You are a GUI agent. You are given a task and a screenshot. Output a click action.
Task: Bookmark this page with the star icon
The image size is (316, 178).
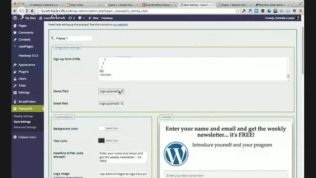click(237, 11)
